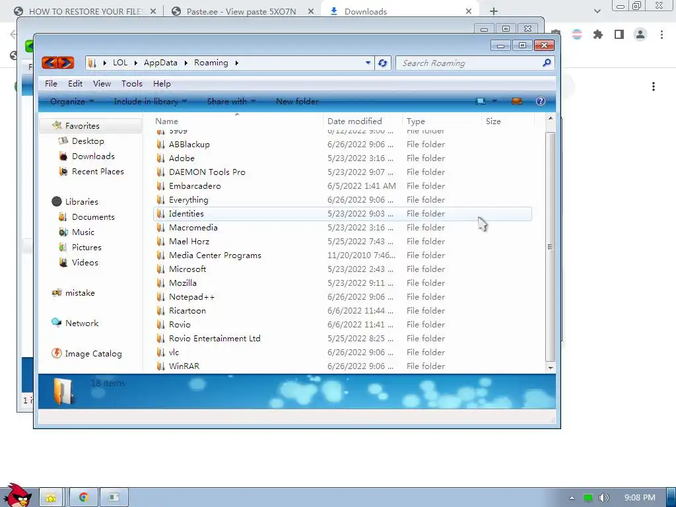Open Recent Places in navigation pane
This screenshot has height=507, width=676.
coord(98,172)
